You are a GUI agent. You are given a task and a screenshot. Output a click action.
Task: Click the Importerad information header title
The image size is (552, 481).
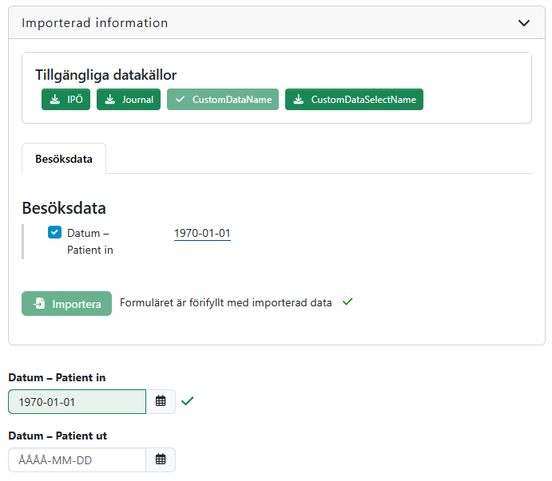coord(95,23)
